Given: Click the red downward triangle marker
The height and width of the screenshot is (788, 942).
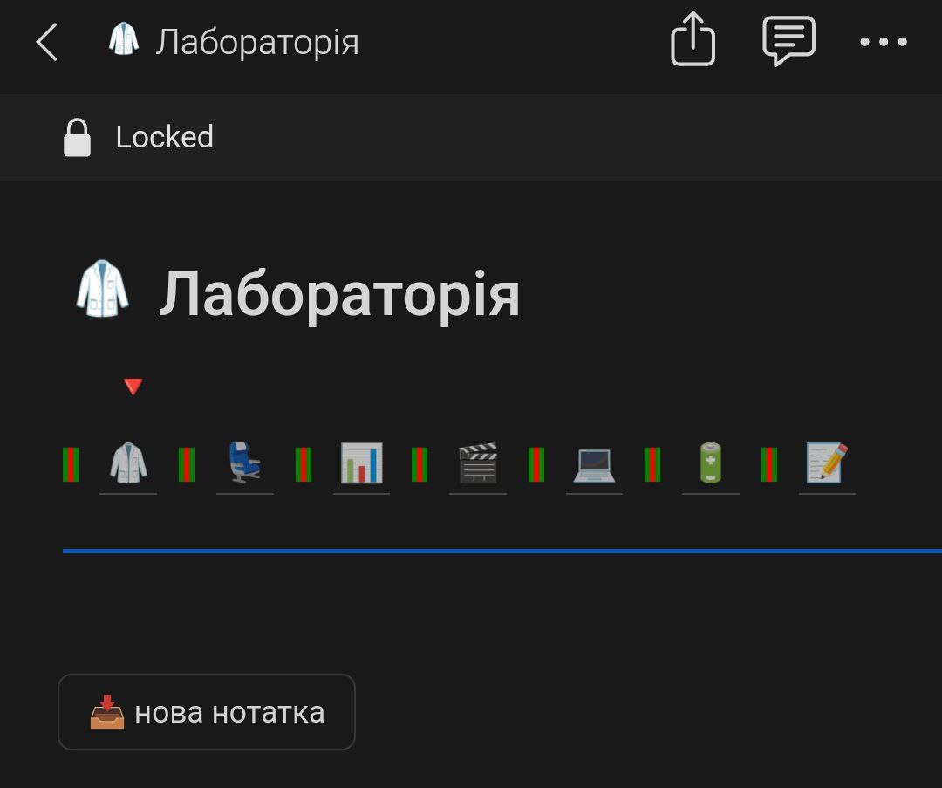Looking at the screenshot, I should (x=133, y=386).
